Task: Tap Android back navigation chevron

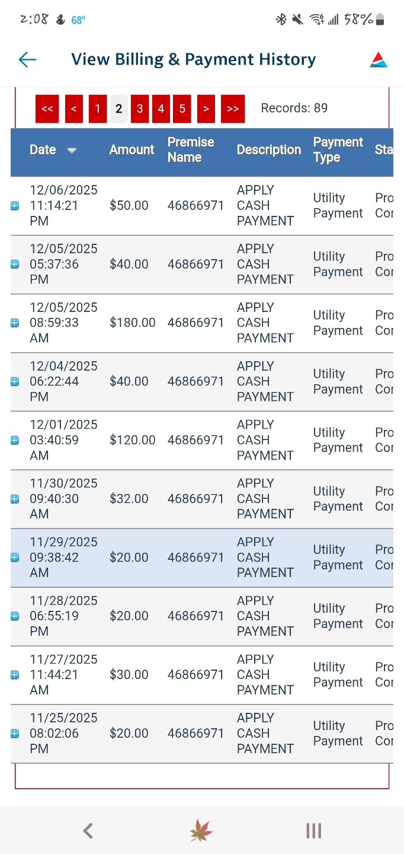Action: 88,831
